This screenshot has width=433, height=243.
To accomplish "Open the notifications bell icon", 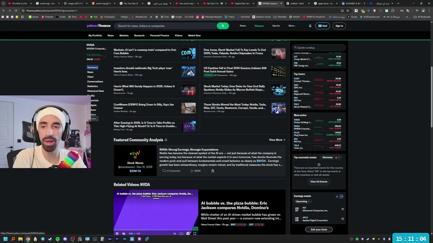I will pyautogui.click(x=310, y=26).
